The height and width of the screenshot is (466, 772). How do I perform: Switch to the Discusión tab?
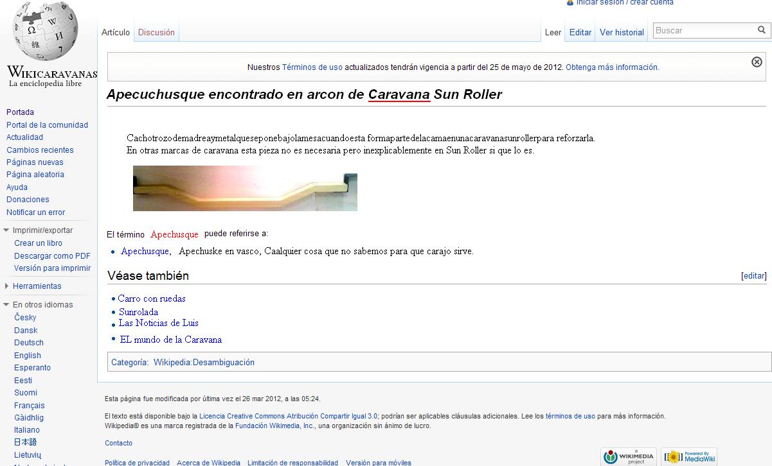click(x=156, y=32)
